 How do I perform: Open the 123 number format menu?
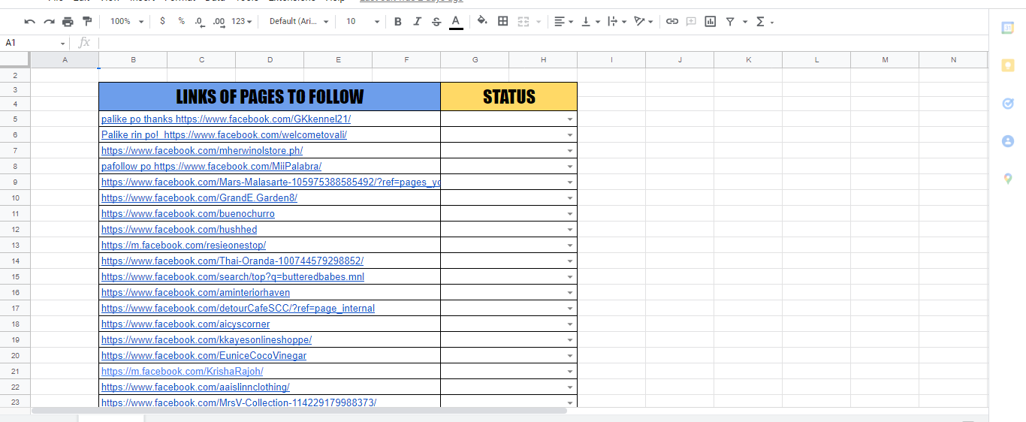tap(241, 22)
